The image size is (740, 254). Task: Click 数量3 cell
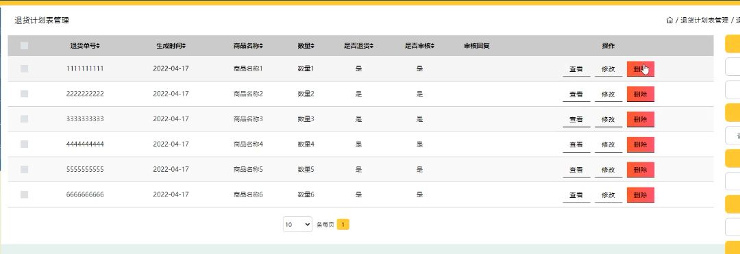tap(306, 118)
